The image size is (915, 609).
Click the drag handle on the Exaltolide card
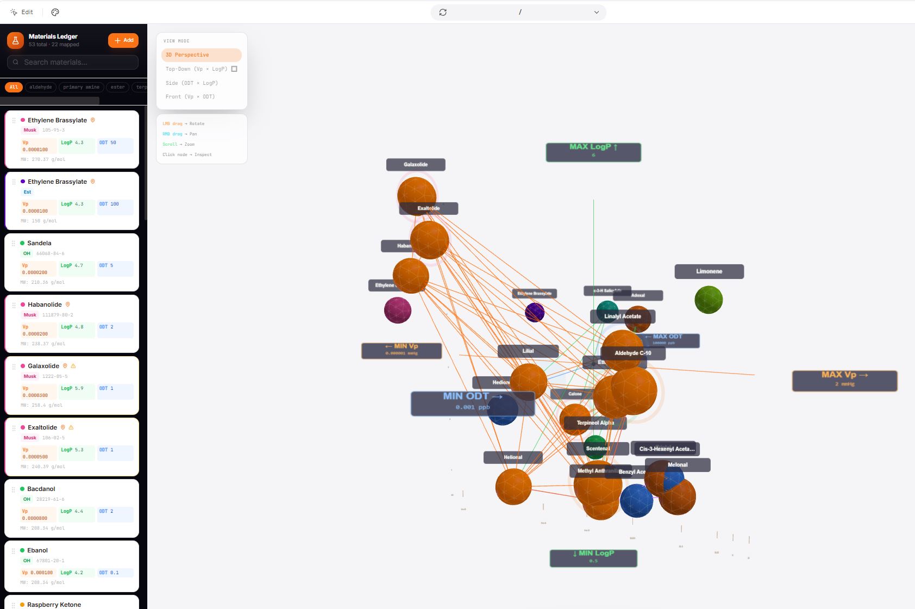(14, 428)
